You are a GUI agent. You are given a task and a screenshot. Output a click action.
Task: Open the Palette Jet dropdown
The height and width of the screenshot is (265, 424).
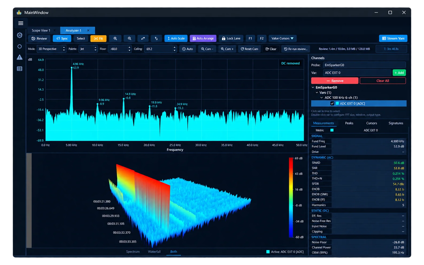tap(88, 49)
